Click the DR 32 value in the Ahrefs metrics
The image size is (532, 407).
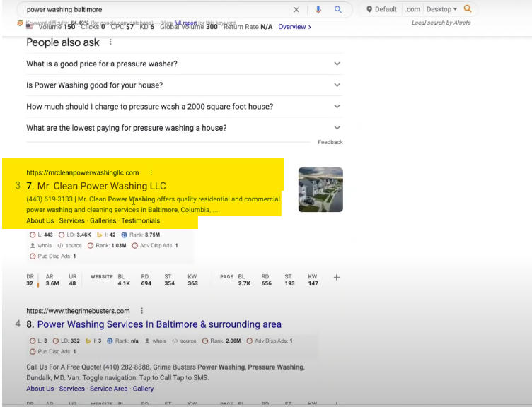pos(30,283)
